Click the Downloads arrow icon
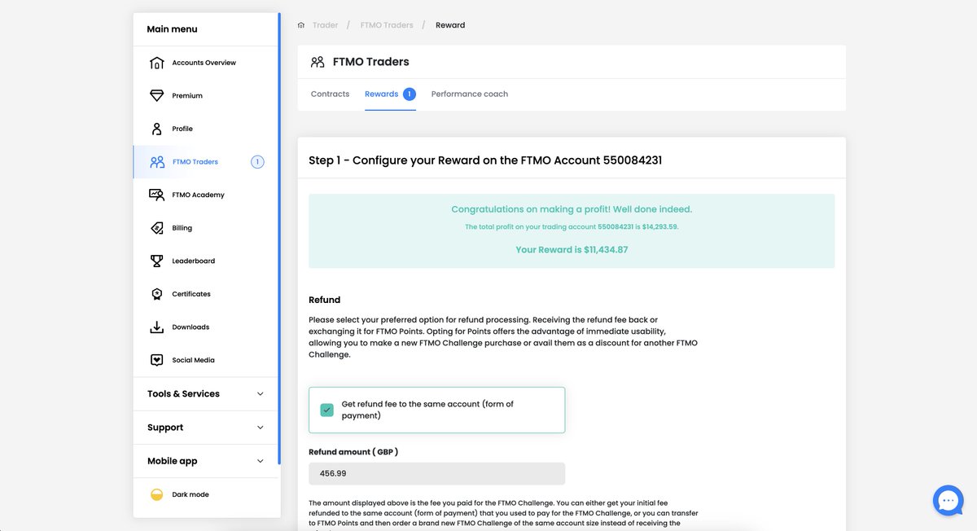 click(157, 327)
